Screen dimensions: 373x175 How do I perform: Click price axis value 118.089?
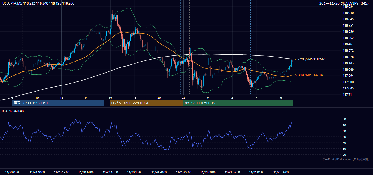pos(348,69)
